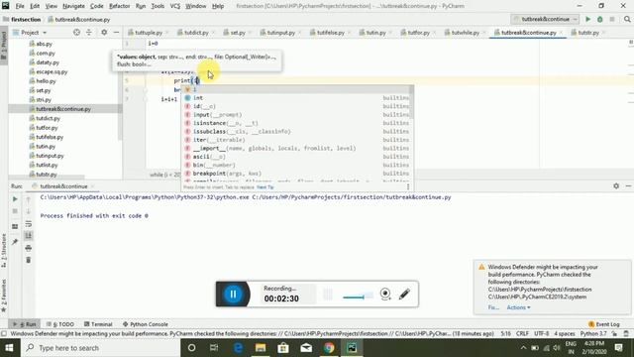
Task: Click Next Tip link in completion popup
Action: pos(265,187)
